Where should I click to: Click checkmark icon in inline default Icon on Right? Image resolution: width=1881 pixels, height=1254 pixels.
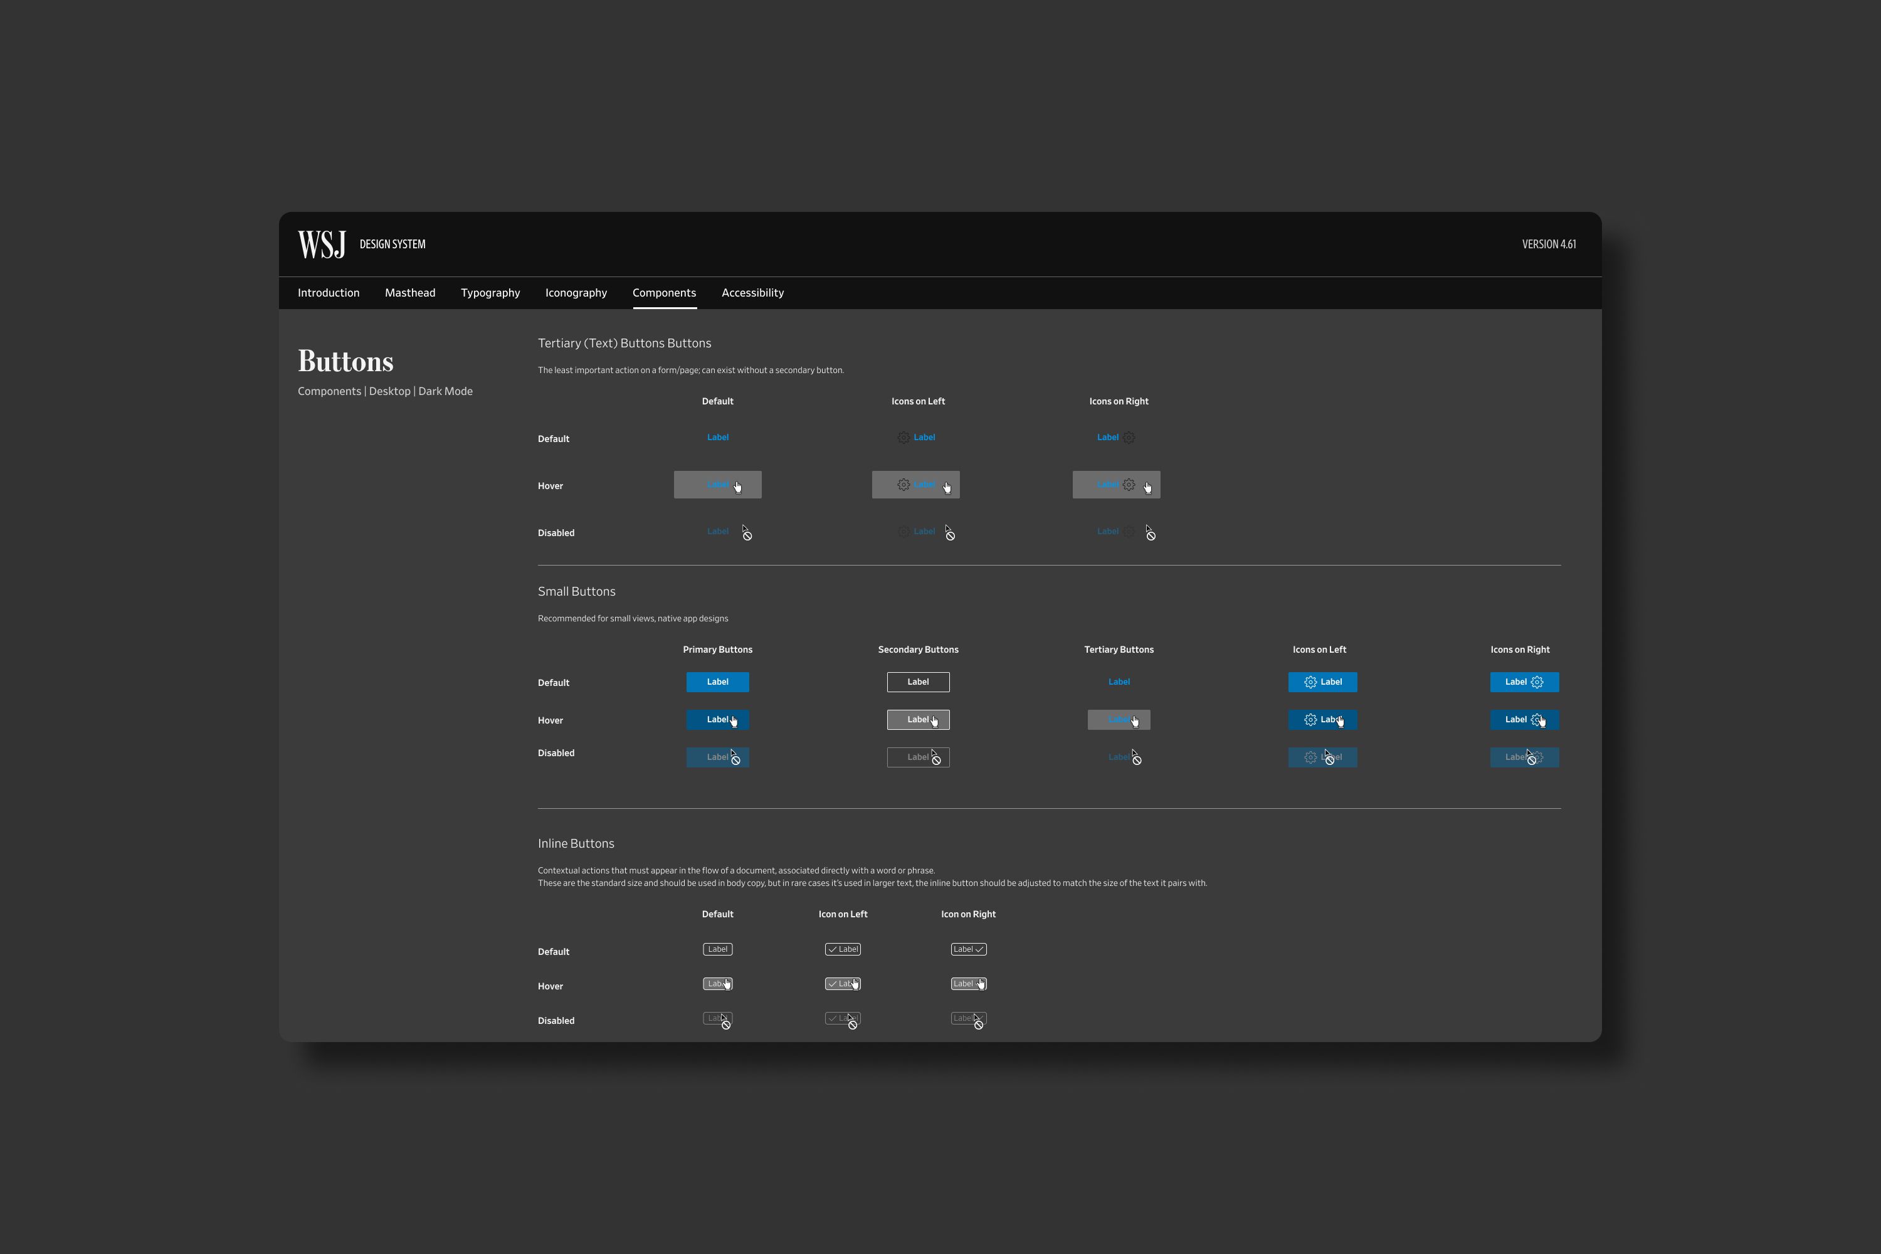click(x=979, y=949)
